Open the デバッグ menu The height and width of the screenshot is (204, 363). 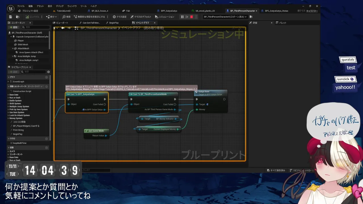pyautogui.click(x=60, y=6)
